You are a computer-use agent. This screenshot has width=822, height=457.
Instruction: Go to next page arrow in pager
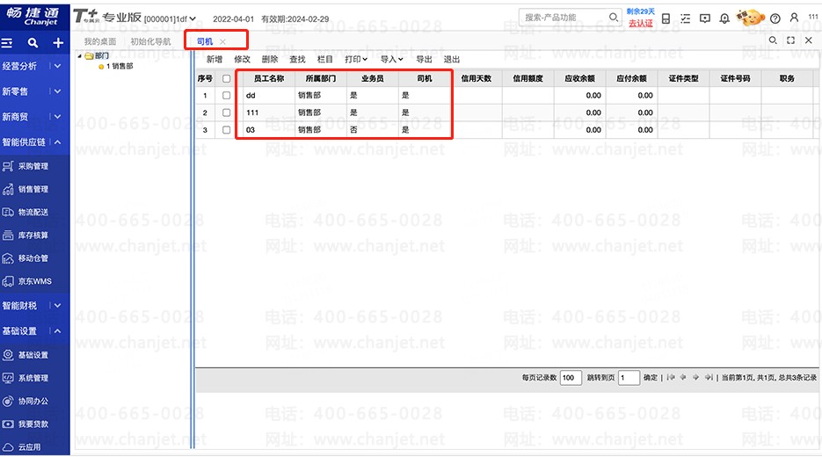click(695, 377)
